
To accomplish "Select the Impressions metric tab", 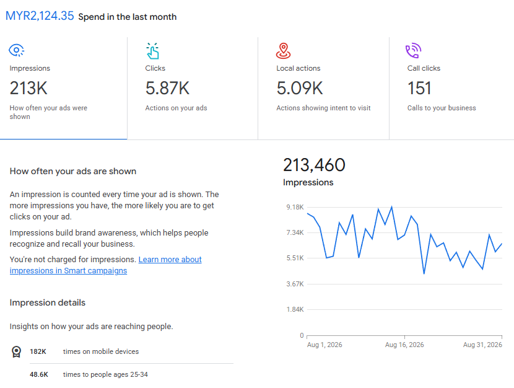I will (x=64, y=88).
